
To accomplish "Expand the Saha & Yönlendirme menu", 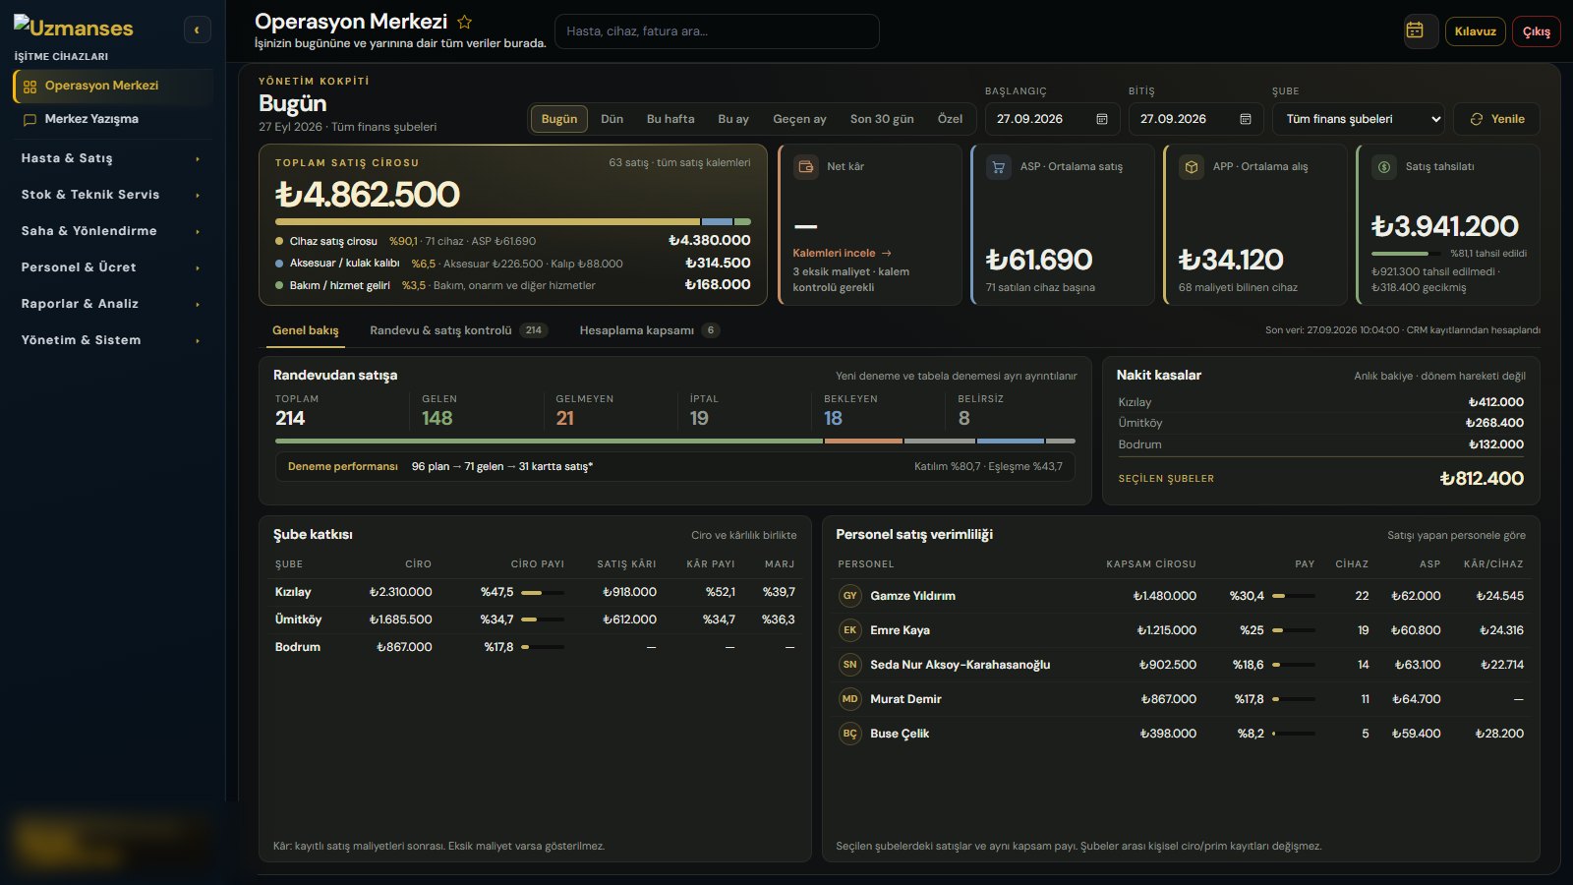I will (111, 231).
